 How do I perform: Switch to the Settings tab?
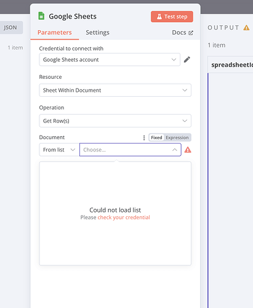(97, 33)
